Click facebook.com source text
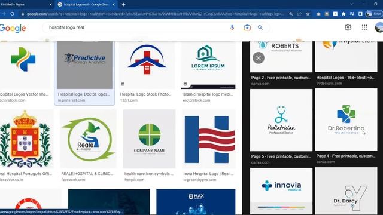The height and width of the screenshot is (215, 383). coord(73,180)
